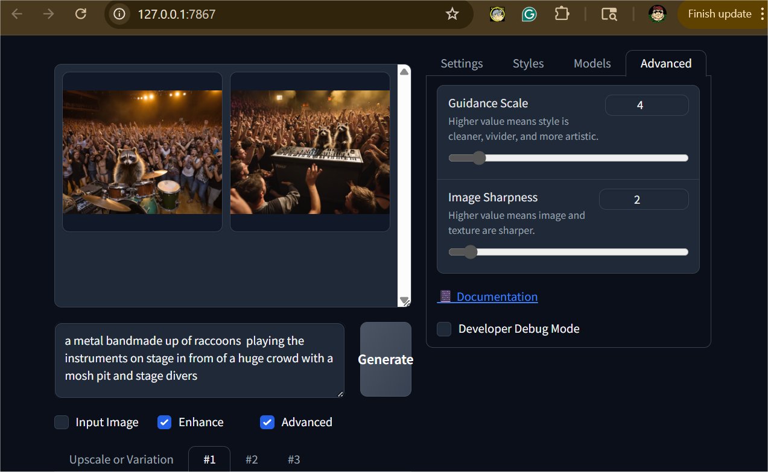Switch to the Styles tab
This screenshot has height=472, width=768.
point(528,63)
